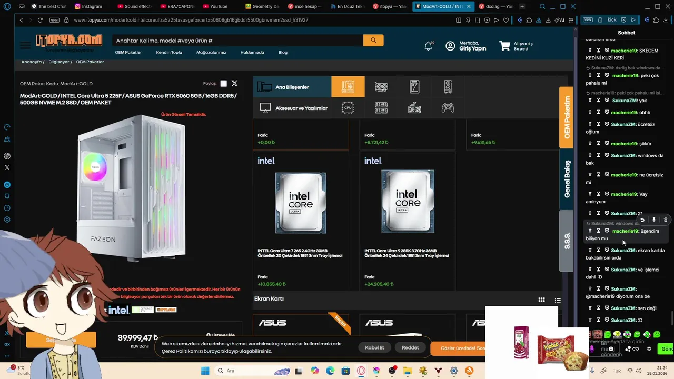This screenshot has width=674, height=379.
Task: Open new browser tab plus button
Action: (x=522, y=6)
